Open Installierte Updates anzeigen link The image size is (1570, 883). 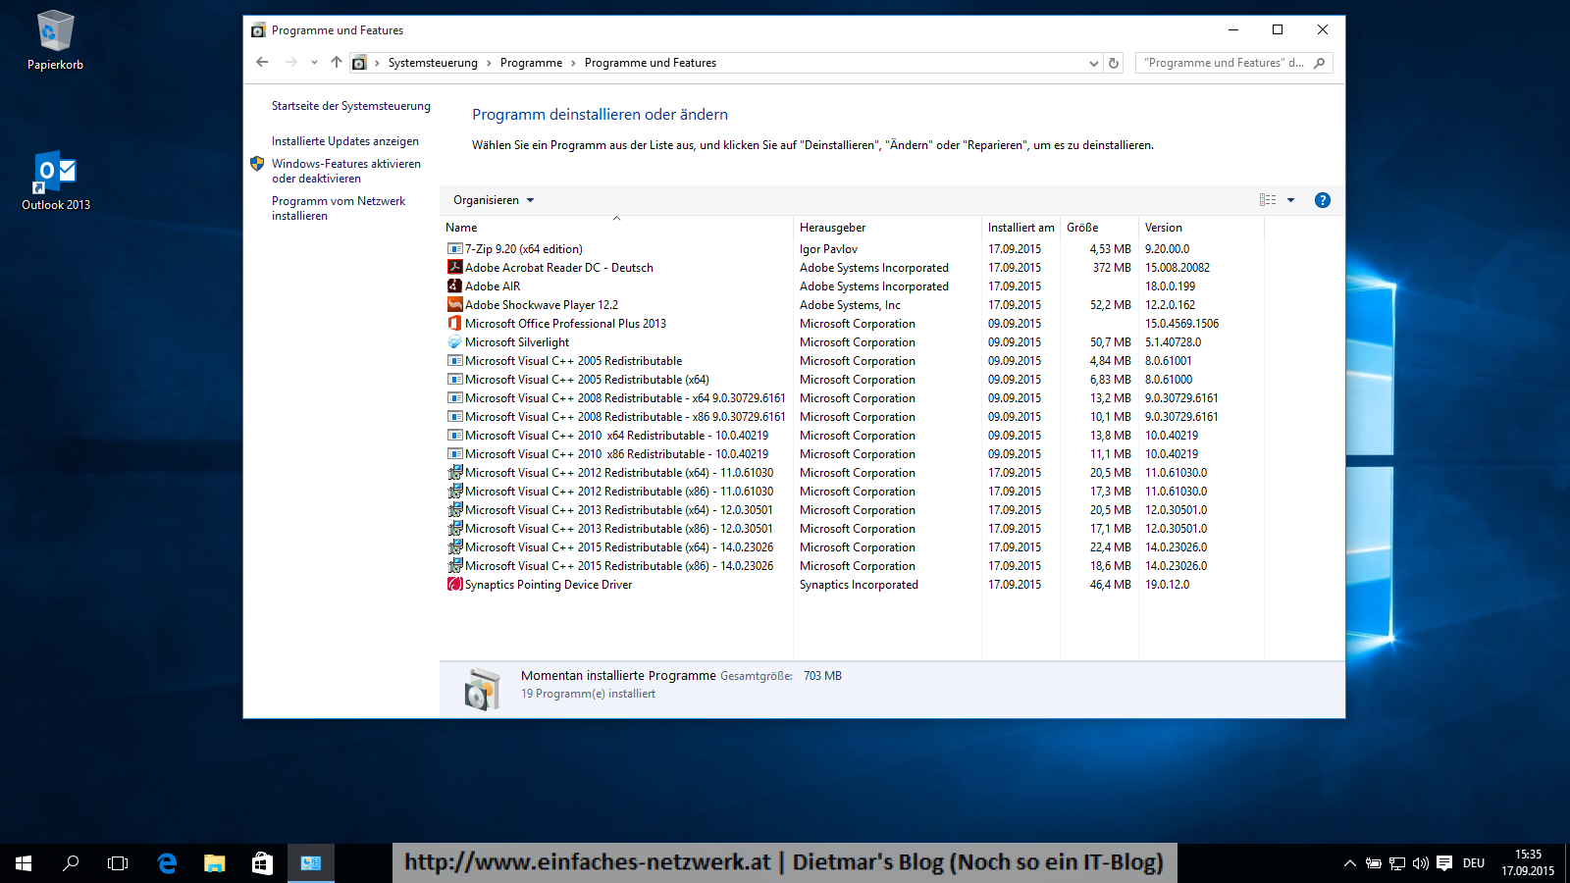345,141
